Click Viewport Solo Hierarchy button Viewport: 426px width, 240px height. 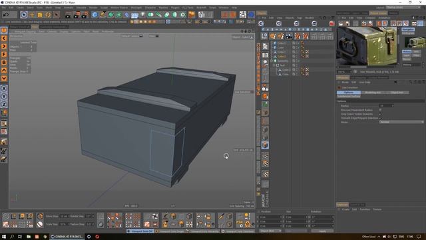tap(202, 231)
